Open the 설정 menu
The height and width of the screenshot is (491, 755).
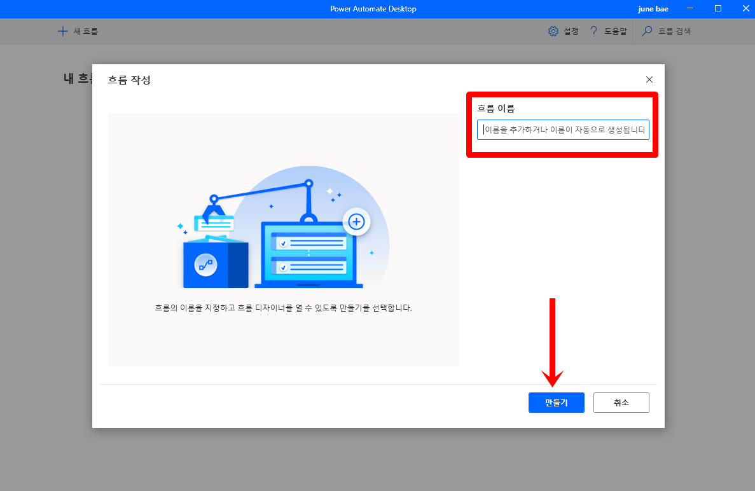tap(569, 31)
